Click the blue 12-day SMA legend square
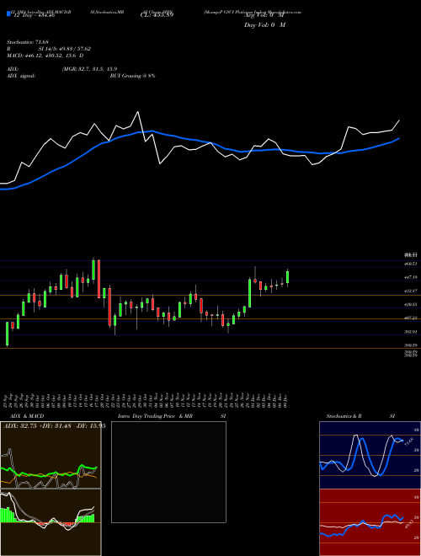The image size is (421, 556). tap(8, 14)
